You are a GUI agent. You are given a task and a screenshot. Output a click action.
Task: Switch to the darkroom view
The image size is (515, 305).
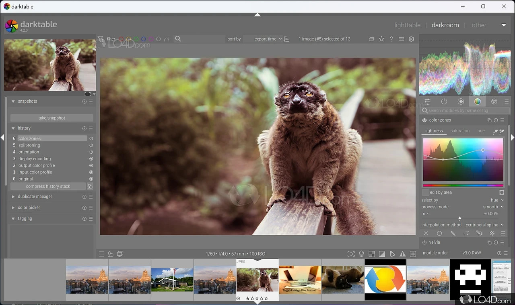445,25
